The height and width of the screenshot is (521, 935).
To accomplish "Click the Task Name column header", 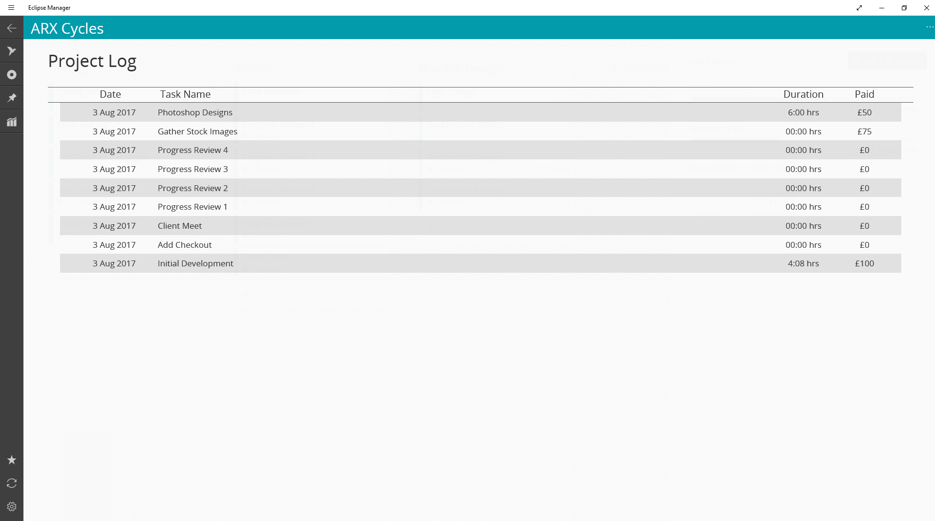I will tap(185, 94).
